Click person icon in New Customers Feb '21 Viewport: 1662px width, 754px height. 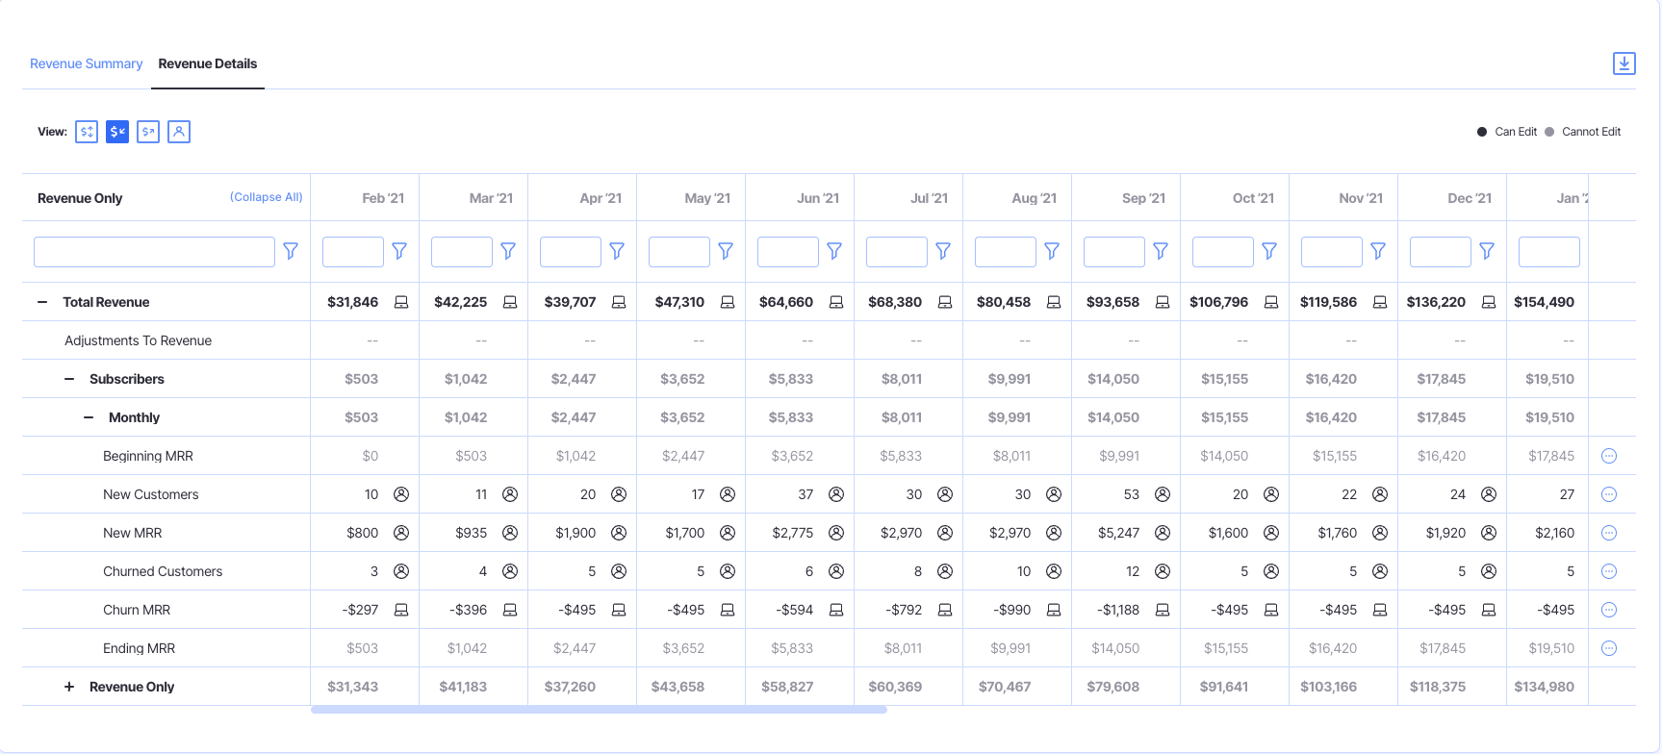[401, 494]
